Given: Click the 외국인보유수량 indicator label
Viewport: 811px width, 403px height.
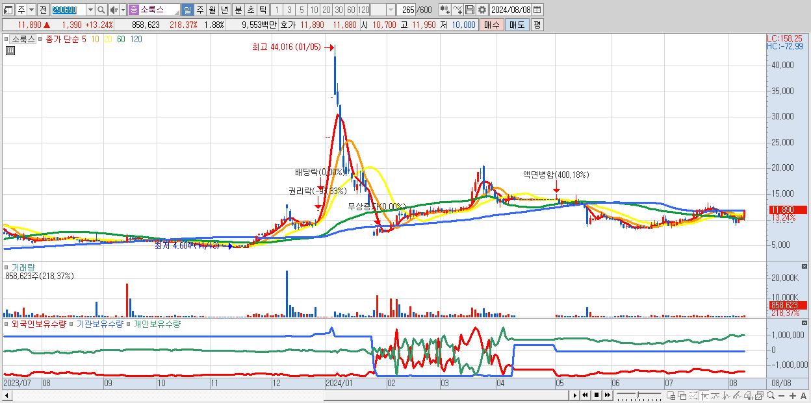Looking at the screenshot, I should tap(39, 323).
